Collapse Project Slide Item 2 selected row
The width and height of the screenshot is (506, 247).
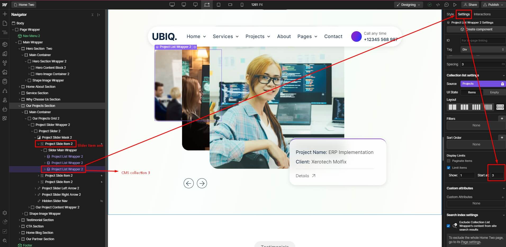[x=38, y=144]
